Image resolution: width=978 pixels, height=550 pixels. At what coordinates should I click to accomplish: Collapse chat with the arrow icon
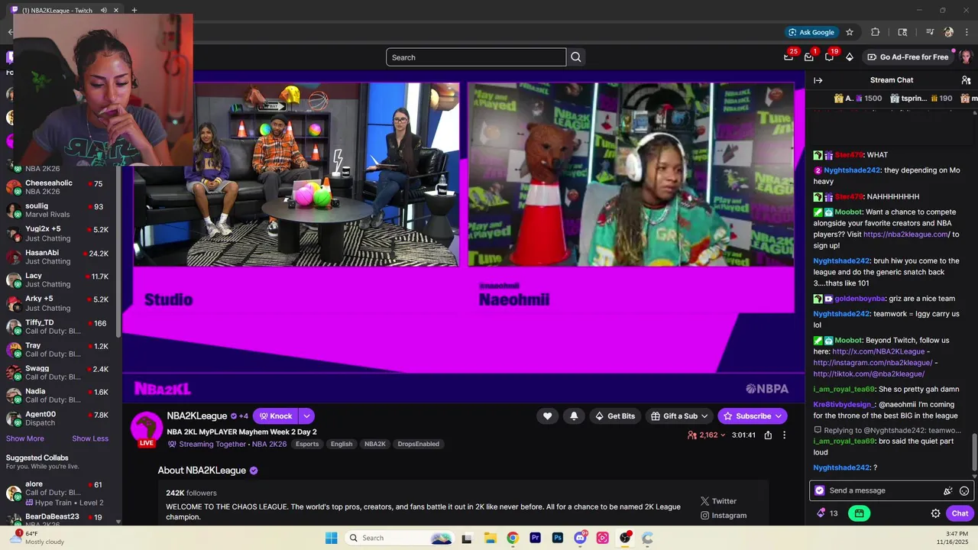point(818,80)
